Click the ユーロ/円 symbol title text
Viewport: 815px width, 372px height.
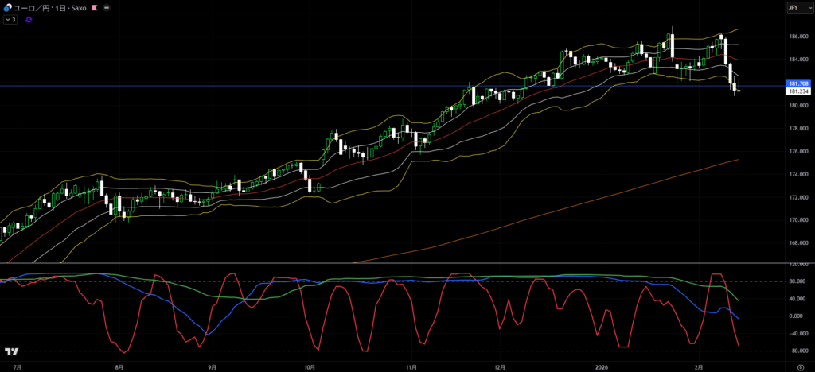click(x=33, y=7)
